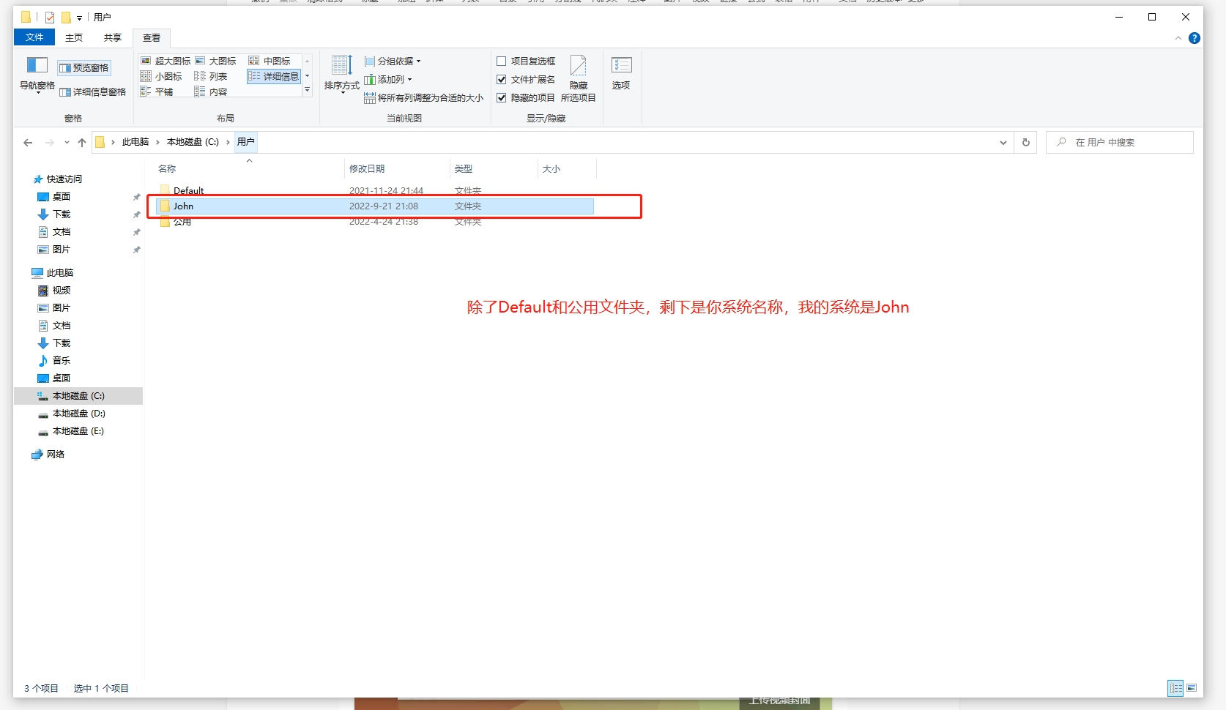Toggle 文件扩展名 file extensions checkbox

(526, 80)
